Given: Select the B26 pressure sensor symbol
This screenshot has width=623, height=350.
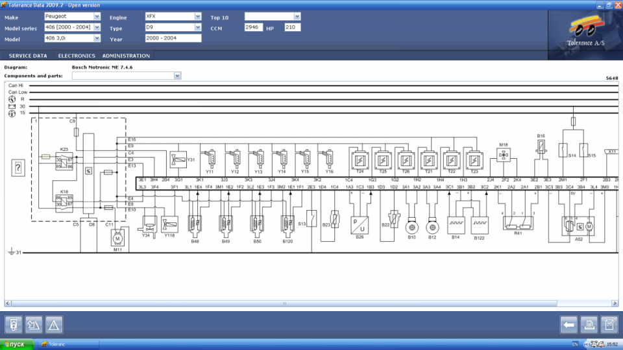Looking at the screenshot, I should 360,224.
